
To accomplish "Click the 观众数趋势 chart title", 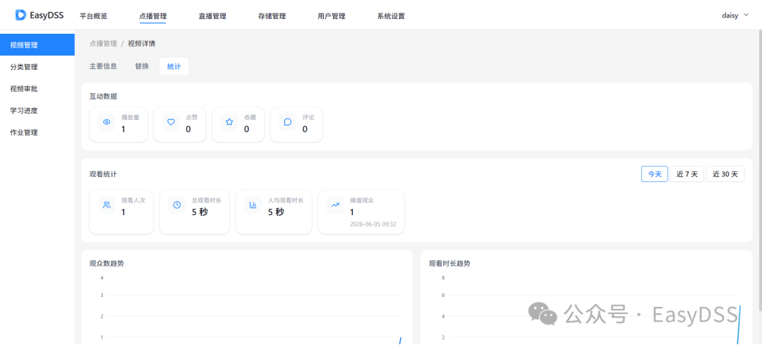I will [107, 263].
